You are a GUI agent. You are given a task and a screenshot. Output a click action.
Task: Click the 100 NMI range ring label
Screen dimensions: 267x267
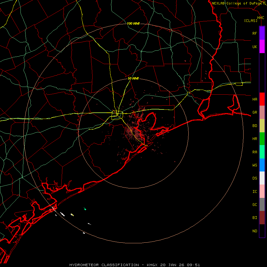coord(133,23)
